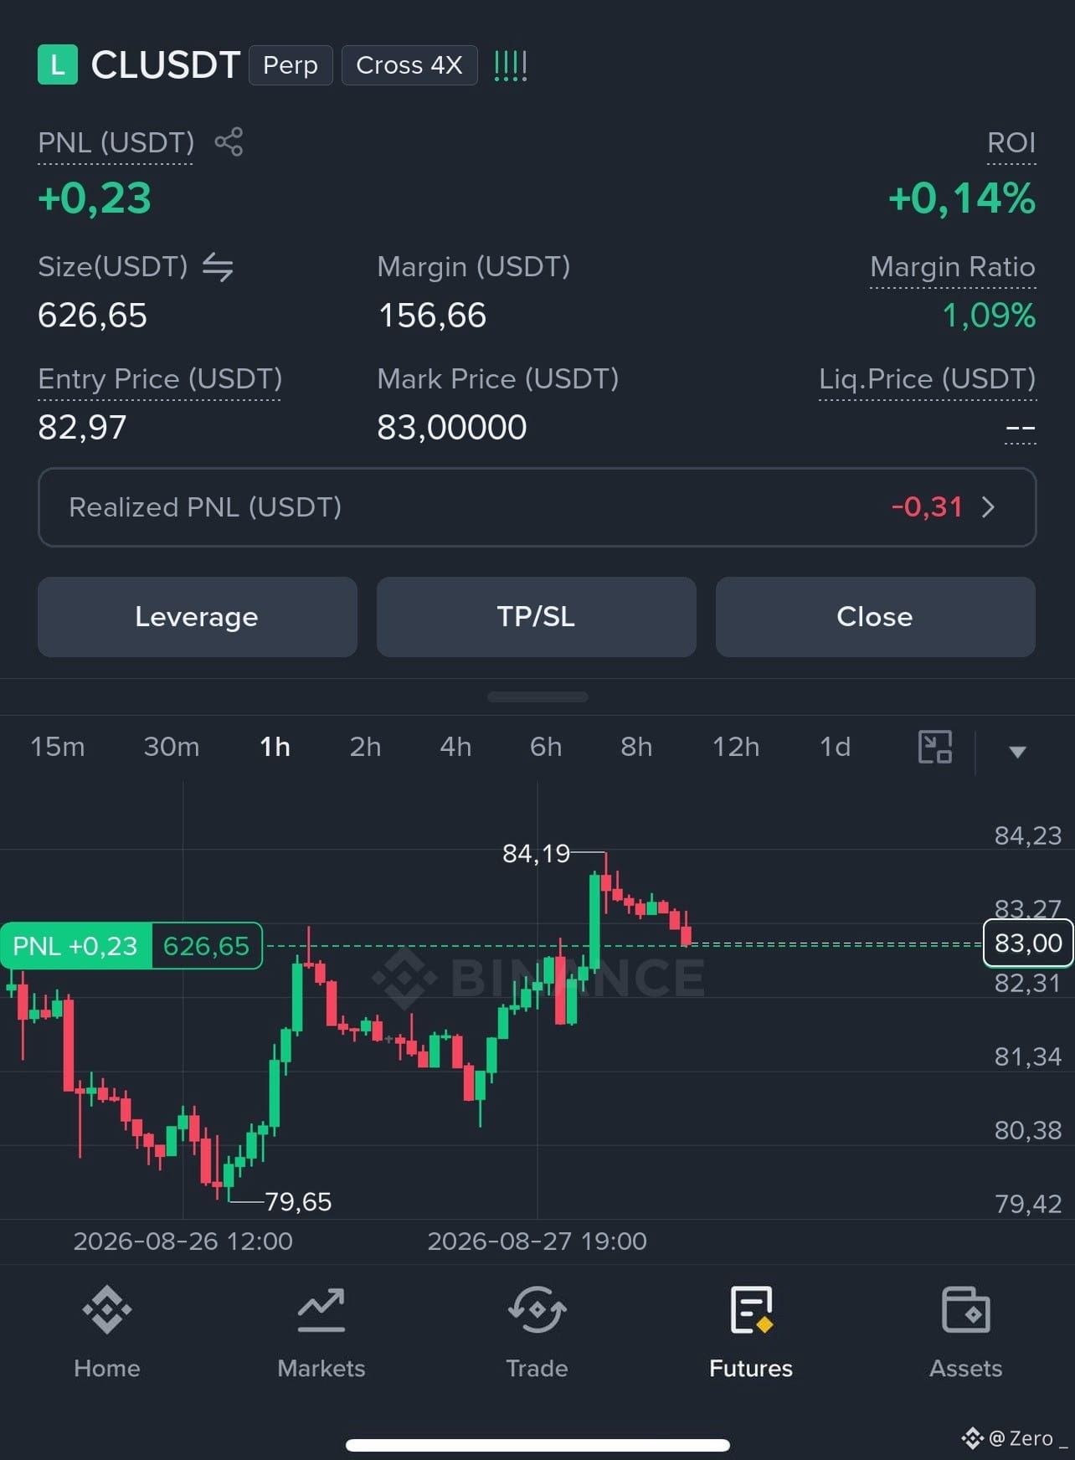This screenshot has width=1075, height=1460.
Task: Open Trade tab icon
Action: [x=537, y=1309]
